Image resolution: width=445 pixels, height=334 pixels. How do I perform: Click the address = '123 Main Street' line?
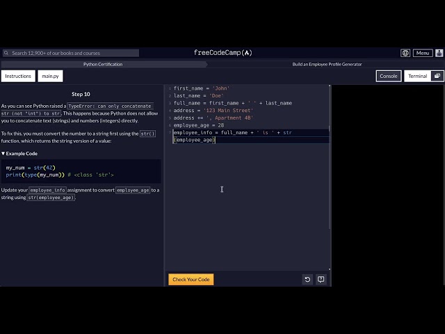click(213, 111)
